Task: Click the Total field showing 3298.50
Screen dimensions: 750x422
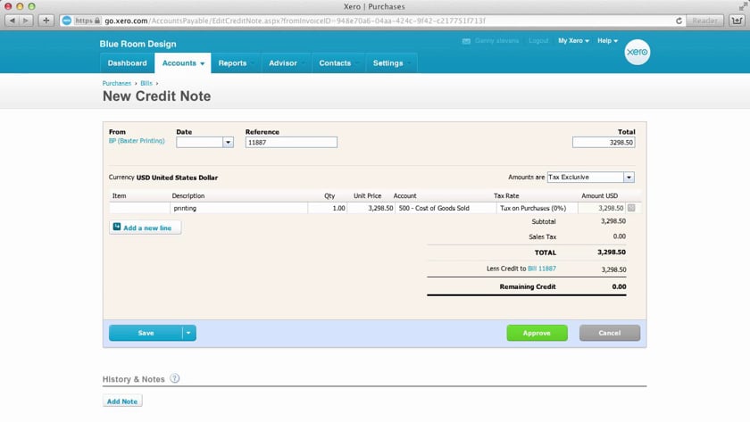Action: click(x=604, y=143)
